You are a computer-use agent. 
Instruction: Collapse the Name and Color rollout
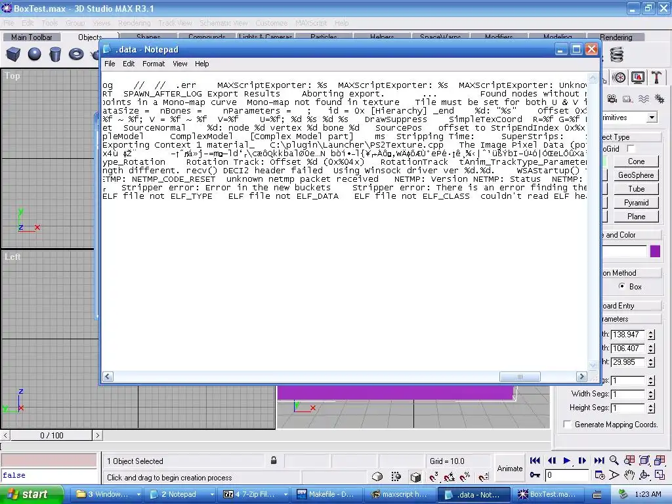(631, 235)
